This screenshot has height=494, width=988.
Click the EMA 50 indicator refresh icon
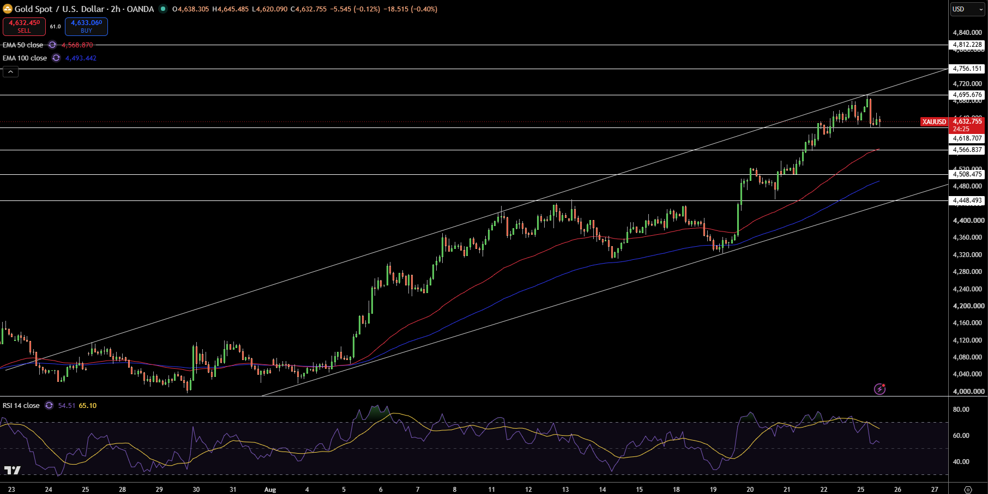pos(52,45)
